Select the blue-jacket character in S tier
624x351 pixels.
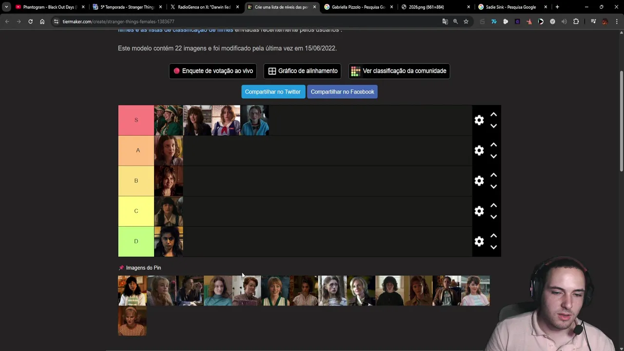click(x=254, y=120)
